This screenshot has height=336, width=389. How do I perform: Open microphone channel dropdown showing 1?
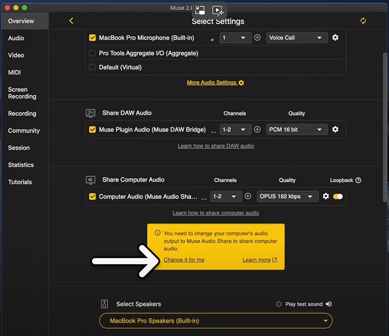tap(235, 38)
